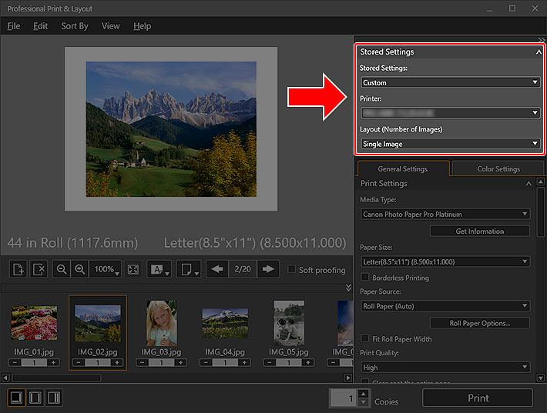The height and width of the screenshot is (413, 547).
Task: Expand the Layout (Number of Images) dropdown
Action: pos(450,144)
